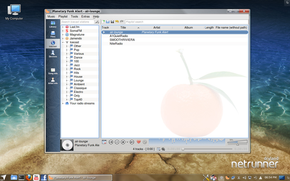Open the Extras menu
This screenshot has height=181, width=290.
[85, 17]
